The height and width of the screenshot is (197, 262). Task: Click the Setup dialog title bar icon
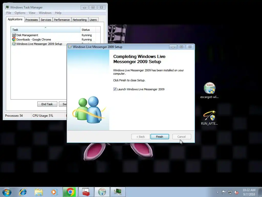pyautogui.click(x=70, y=47)
